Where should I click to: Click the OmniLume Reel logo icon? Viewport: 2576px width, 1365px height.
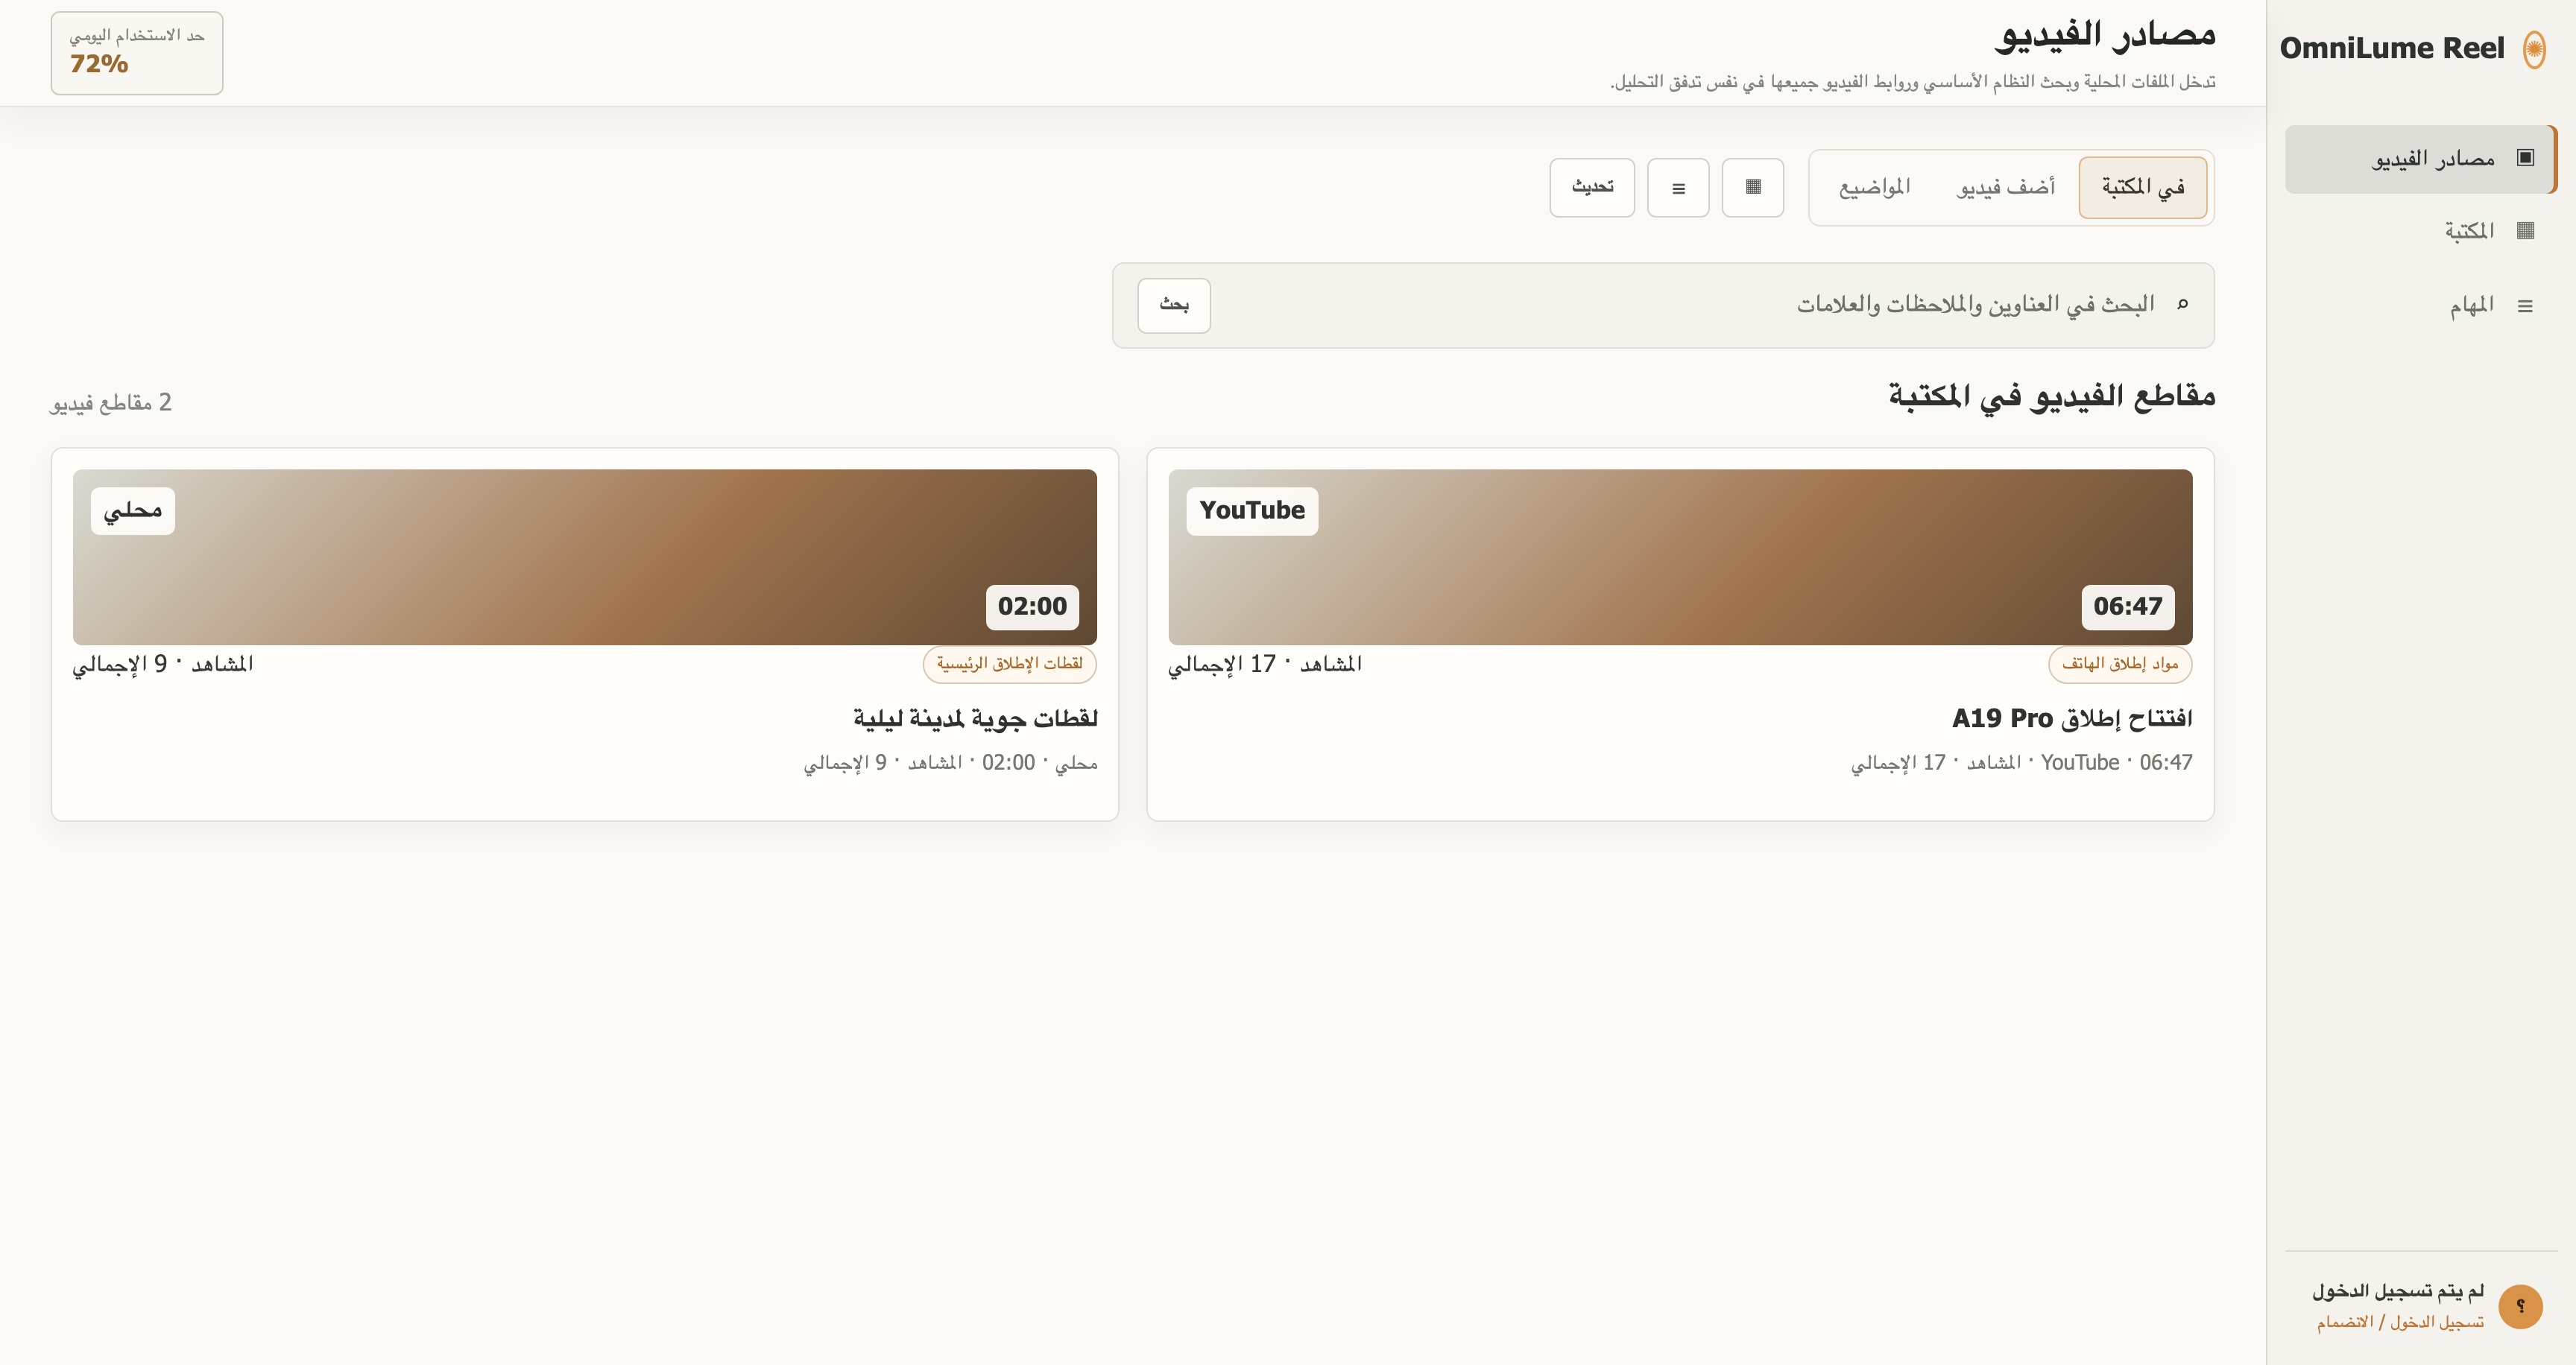tap(2533, 49)
